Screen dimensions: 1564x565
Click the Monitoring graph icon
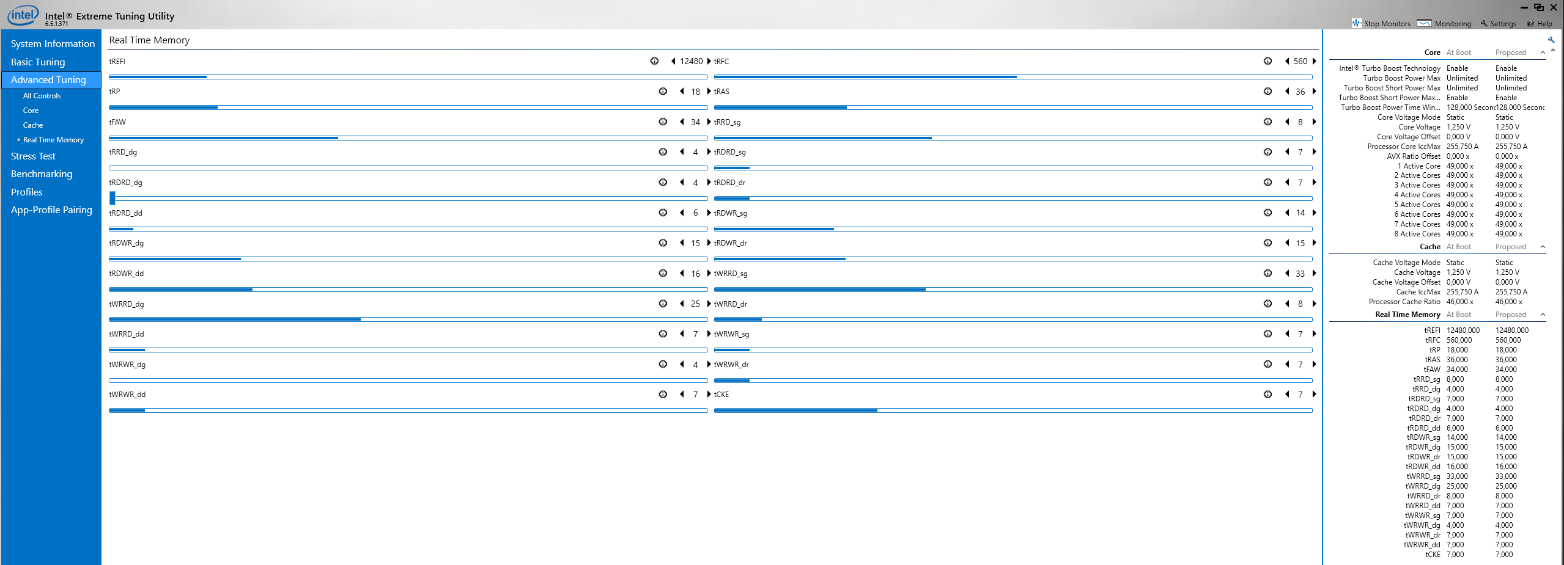[1424, 23]
